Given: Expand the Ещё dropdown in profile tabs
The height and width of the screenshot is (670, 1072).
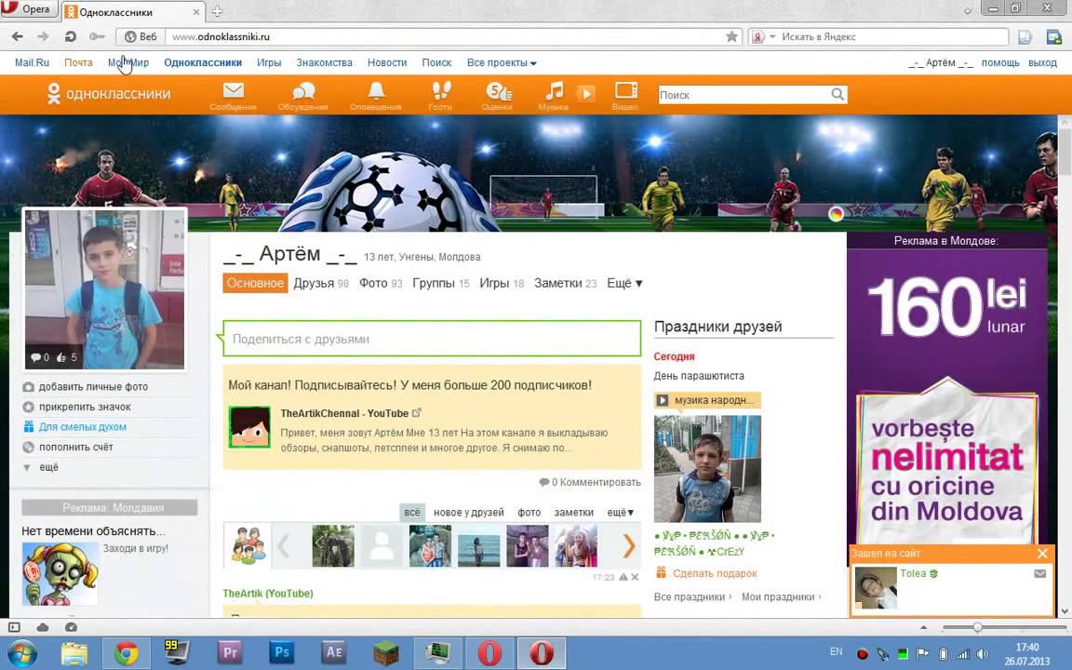Looking at the screenshot, I should click(x=624, y=283).
